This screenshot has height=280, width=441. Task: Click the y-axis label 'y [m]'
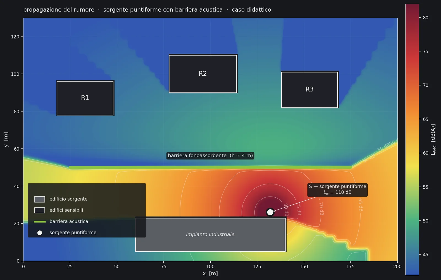[6, 140]
